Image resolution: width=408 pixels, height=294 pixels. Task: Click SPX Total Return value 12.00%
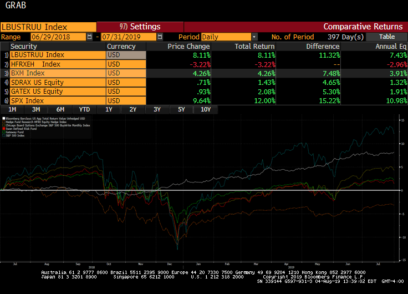[264, 101]
